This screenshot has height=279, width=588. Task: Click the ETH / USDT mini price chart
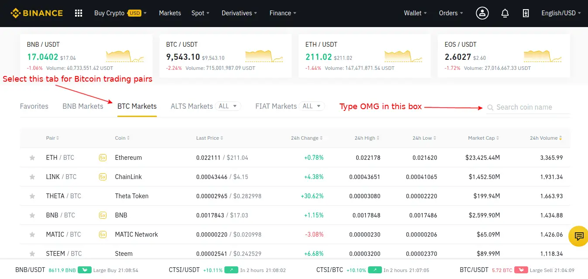pos(403,56)
